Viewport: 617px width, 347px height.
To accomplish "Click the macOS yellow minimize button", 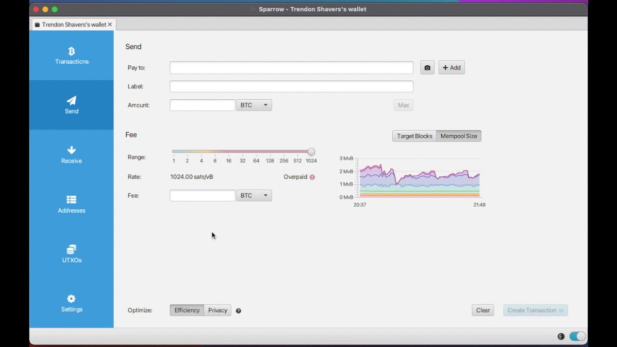I will click(45, 9).
